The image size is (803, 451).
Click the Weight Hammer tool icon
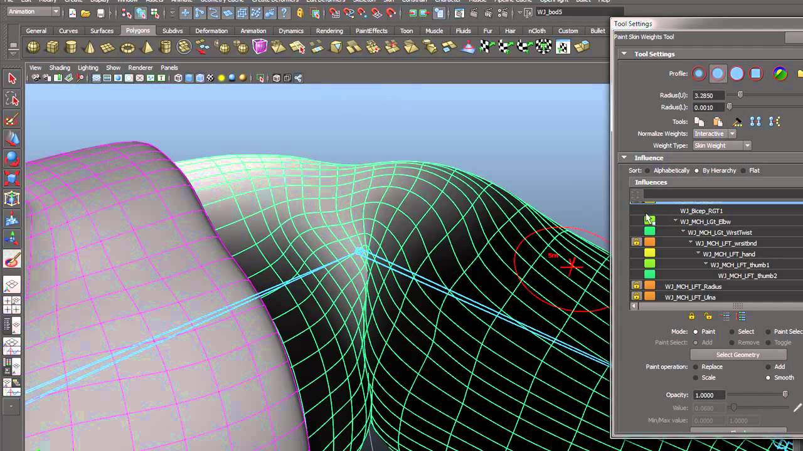click(x=737, y=122)
